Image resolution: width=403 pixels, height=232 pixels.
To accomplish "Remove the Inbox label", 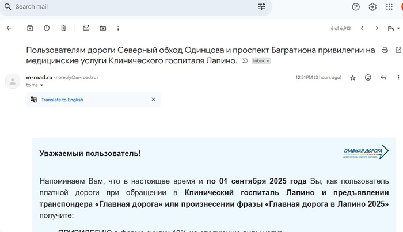I will coord(268,61).
